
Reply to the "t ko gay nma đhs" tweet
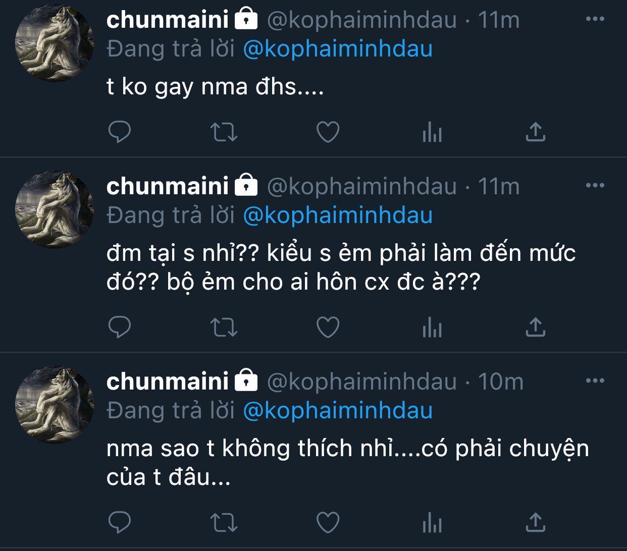(120, 132)
